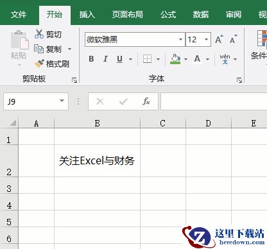Screen dimensions: 267x249
Task: Click the Copy (复制) icon
Action: click(39, 49)
